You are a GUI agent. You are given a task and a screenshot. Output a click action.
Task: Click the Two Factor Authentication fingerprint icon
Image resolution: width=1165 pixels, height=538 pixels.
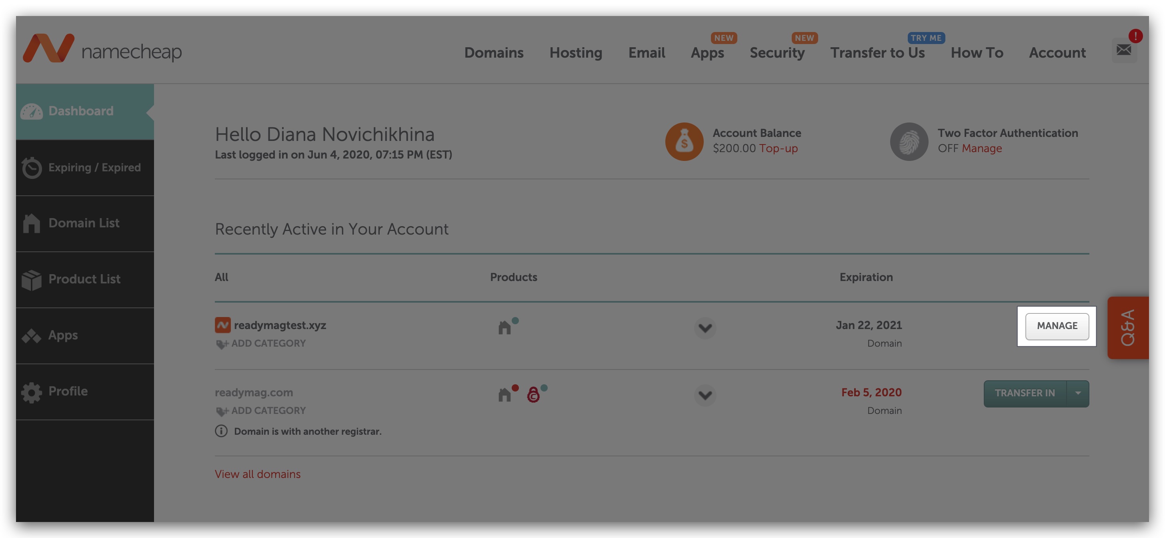pos(909,141)
